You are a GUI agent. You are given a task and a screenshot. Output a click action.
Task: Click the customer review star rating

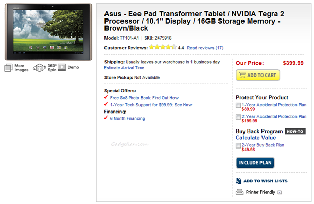(x=163, y=47)
